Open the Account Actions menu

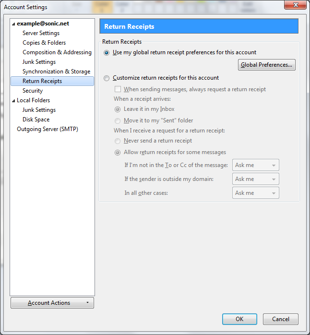[x=52, y=303]
